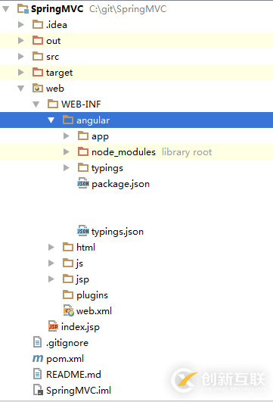
Task: Select the README.md file name
Action: click(x=73, y=375)
